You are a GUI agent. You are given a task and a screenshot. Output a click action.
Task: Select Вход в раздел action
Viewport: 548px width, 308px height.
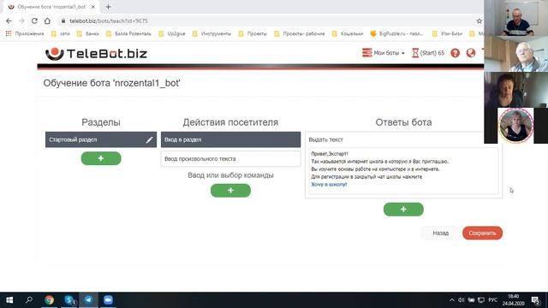point(230,139)
